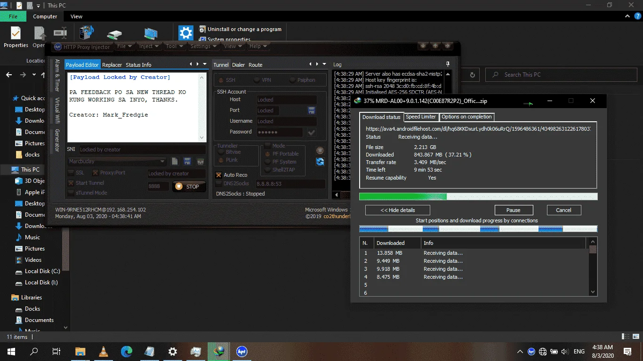Click new payload file icon beside Marcbuday
The width and height of the screenshot is (643, 361).
point(175,162)
